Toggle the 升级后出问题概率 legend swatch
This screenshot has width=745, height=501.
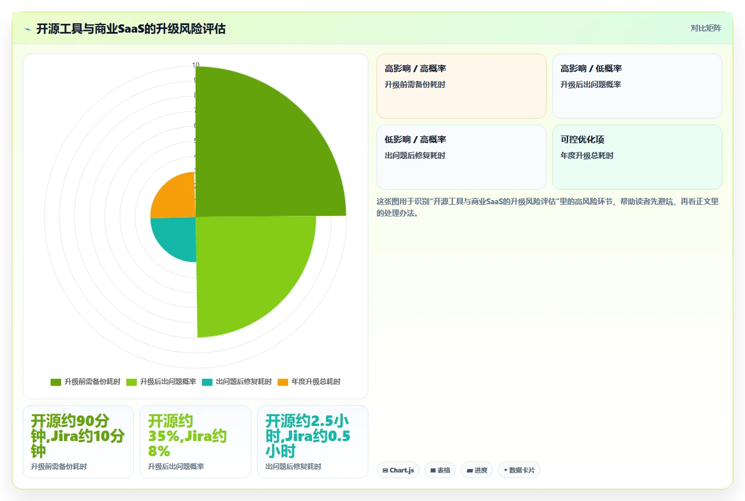coord(132,382)
